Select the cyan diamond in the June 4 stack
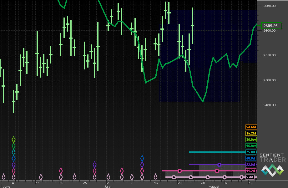 coord(13,152)
